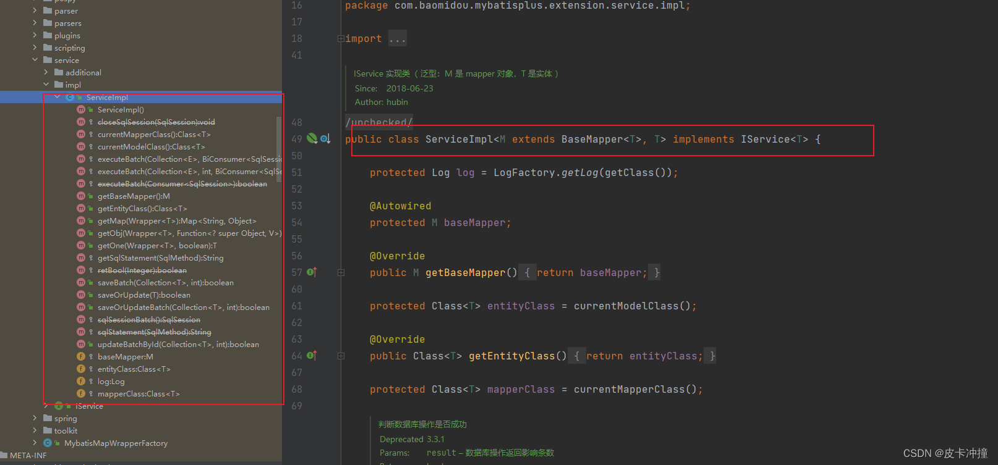998x465 pixels.
Task: Click the method icon next to currentModelClass():Class<T>
Action: tap(81, 147)
